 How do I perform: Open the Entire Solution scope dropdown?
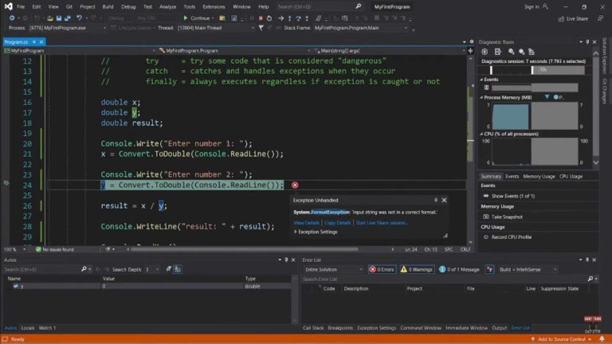pyautogui.click(x=333, y=269)
